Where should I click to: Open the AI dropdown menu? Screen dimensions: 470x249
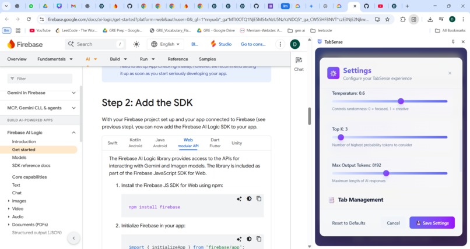[91, 59]
